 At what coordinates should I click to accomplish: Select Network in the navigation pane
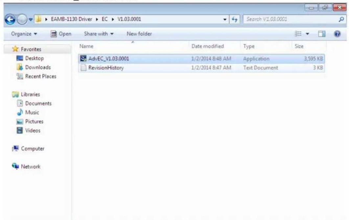click(31, 166)
